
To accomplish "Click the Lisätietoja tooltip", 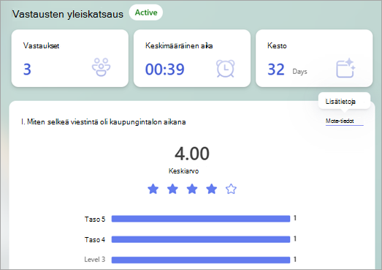I will [344, 101].
